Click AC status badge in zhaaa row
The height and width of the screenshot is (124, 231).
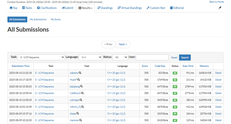(175, 114)
